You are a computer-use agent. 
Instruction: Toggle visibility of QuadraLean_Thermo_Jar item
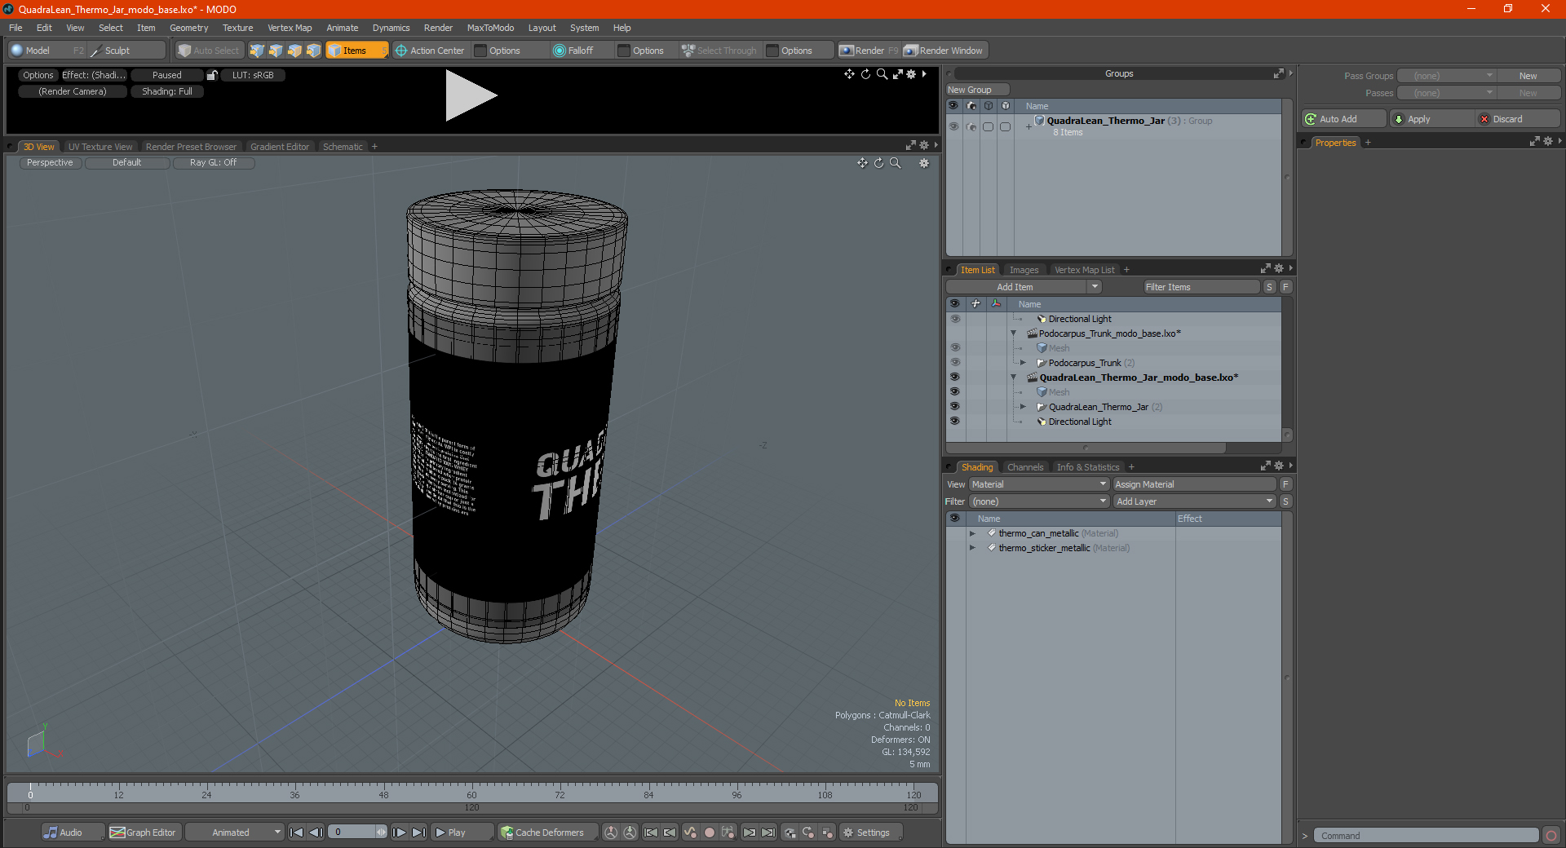954,407
